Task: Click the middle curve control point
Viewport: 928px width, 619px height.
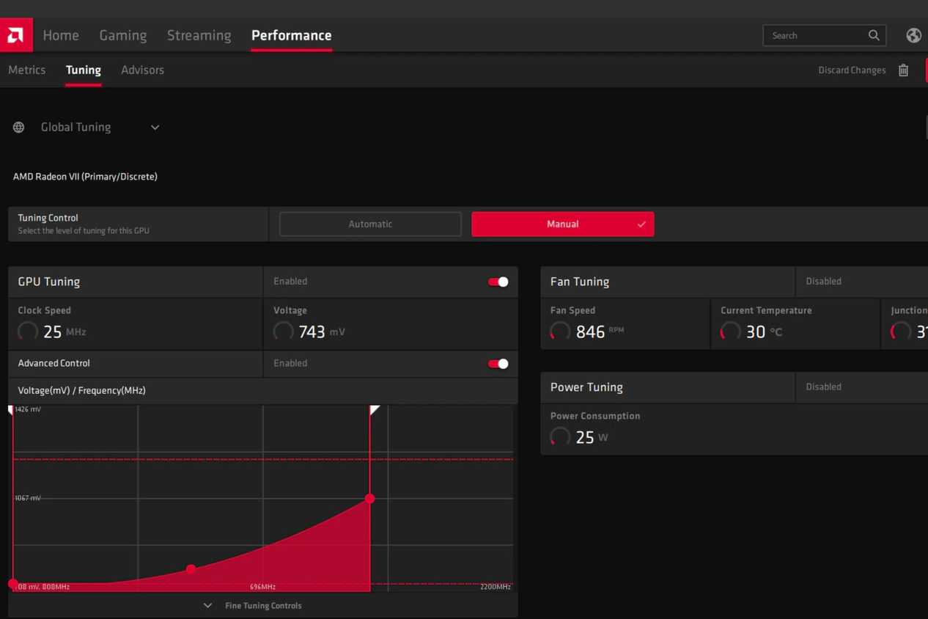Action: tap(191, 569)
